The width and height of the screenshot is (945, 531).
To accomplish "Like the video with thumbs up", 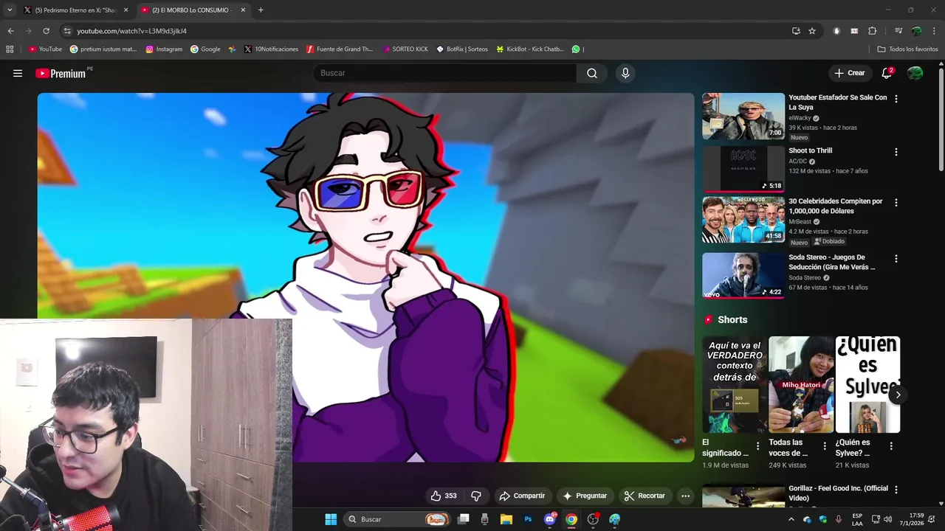I will (x=444, y=496).
